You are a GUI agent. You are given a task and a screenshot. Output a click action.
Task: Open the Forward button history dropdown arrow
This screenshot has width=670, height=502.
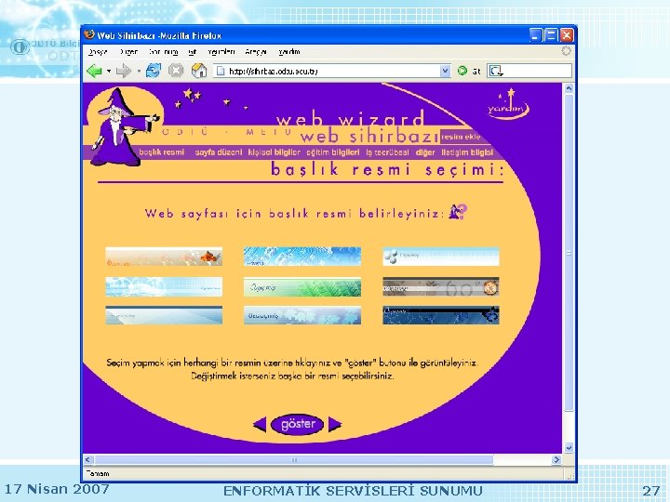[x=139, y=71]
